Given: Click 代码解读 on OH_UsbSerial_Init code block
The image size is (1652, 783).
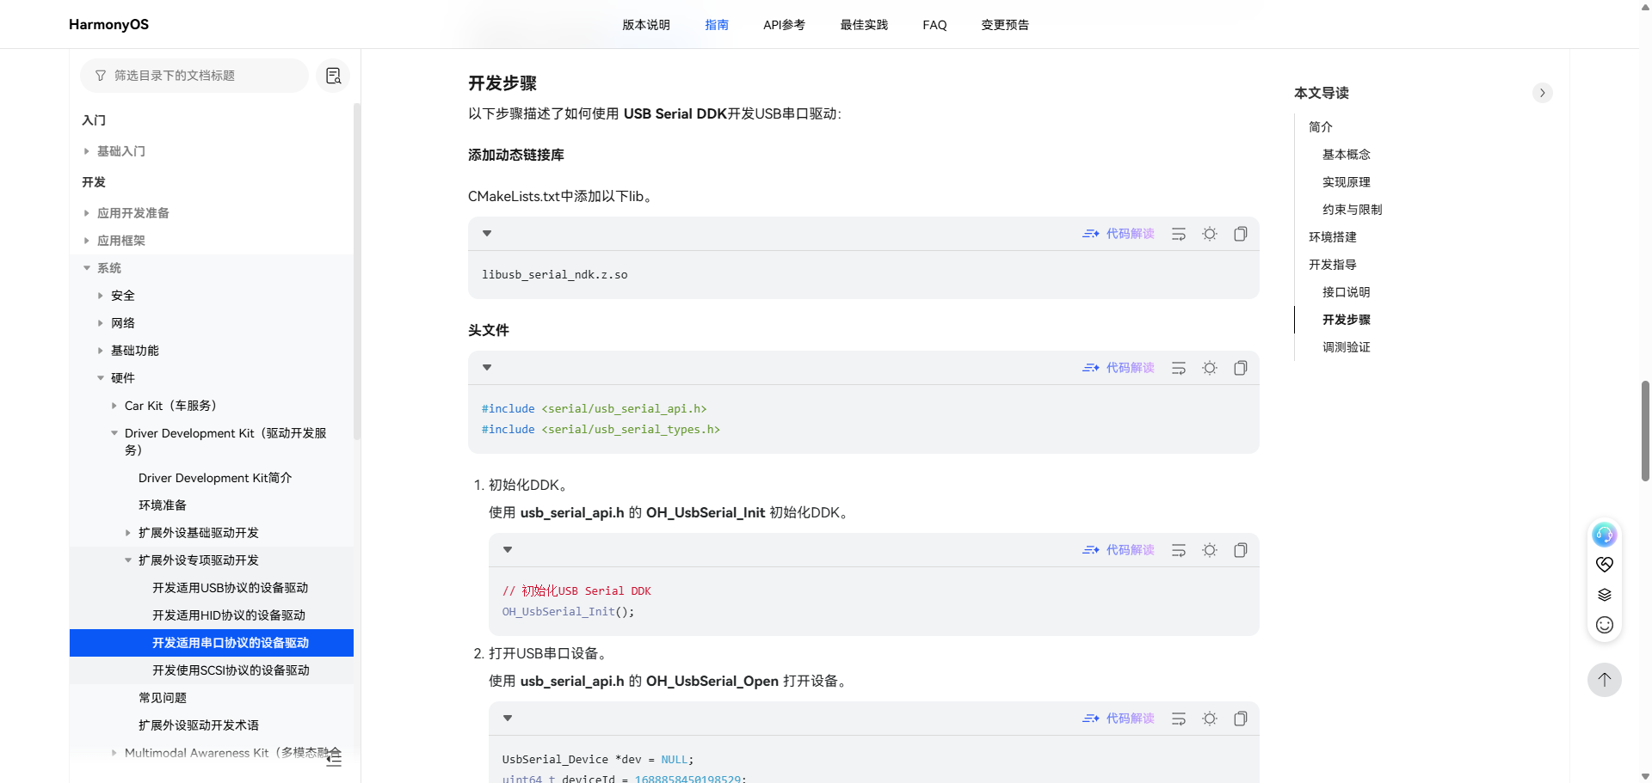Looking at the screenshot, I should [x=1119, y=550].
